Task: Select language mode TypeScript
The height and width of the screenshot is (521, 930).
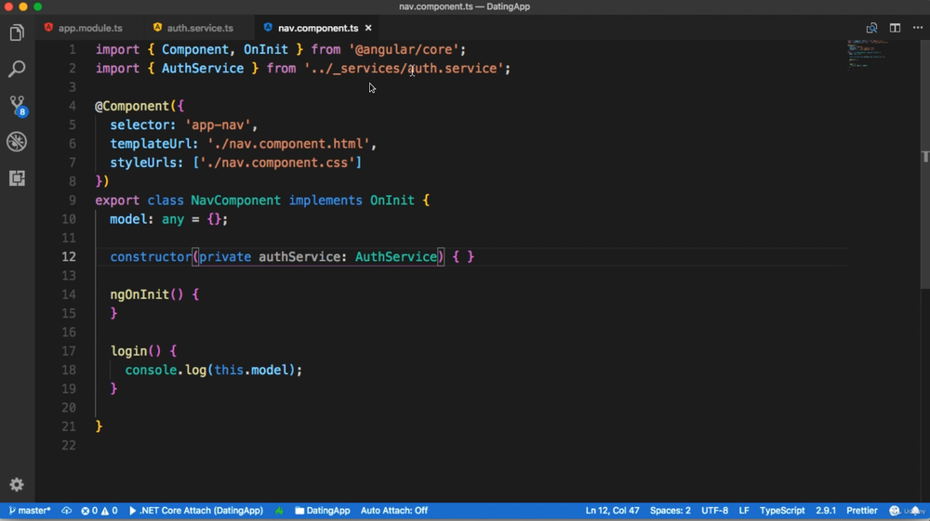Action: pyautogui.click(x=782, y=511)
